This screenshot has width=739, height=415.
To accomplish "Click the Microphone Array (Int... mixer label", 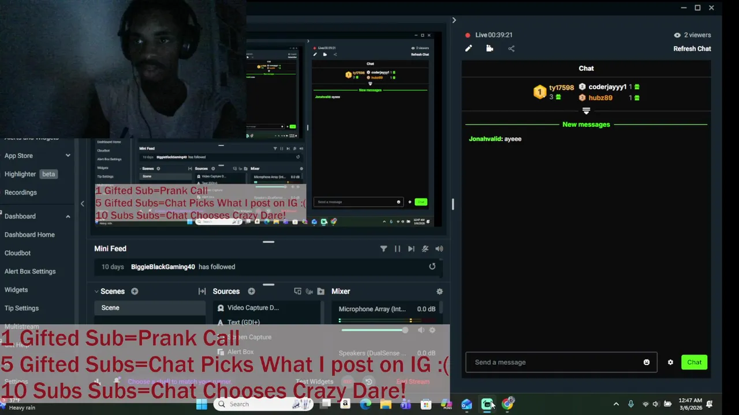I will pyautogui.click(x=372, y=309).
